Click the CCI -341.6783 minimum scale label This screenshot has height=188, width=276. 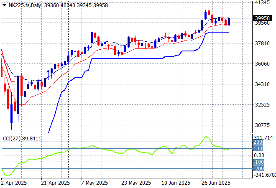264,175
